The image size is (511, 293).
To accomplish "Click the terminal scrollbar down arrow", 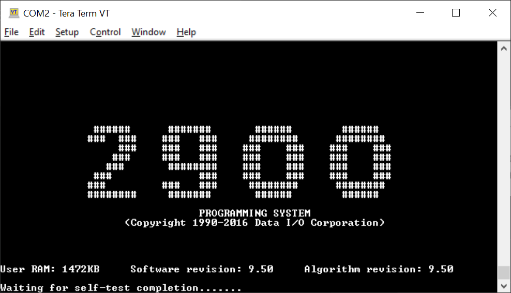I will click(x=504, y=286).
